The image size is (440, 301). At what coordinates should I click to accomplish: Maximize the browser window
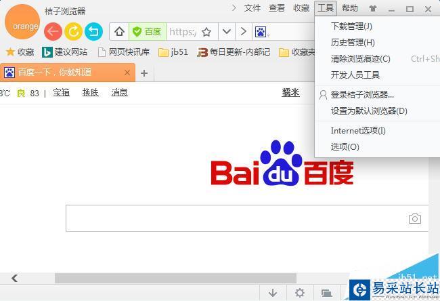(410, 9)
